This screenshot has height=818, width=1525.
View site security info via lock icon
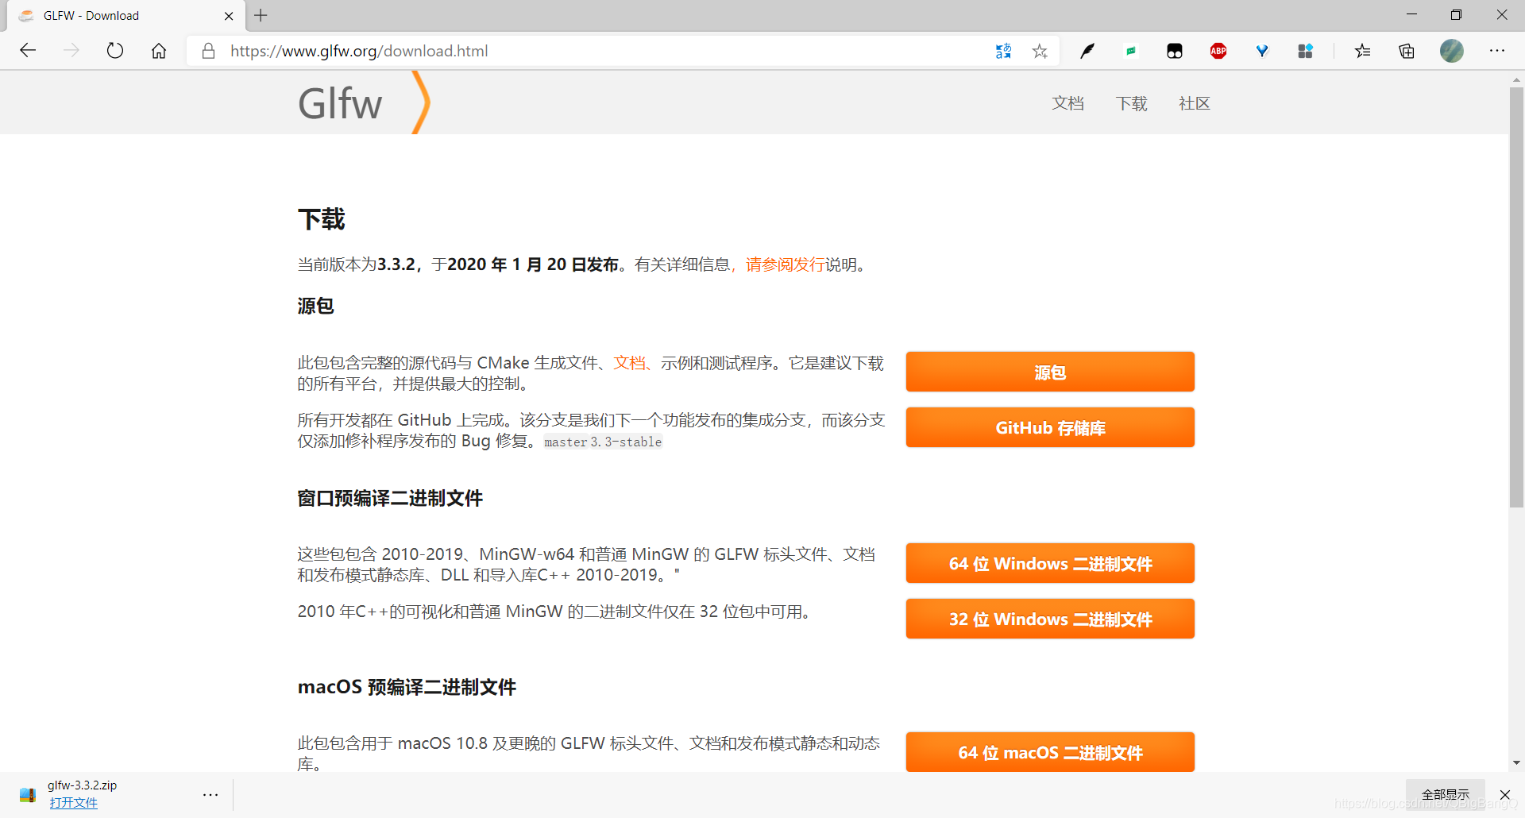point(208,51)
